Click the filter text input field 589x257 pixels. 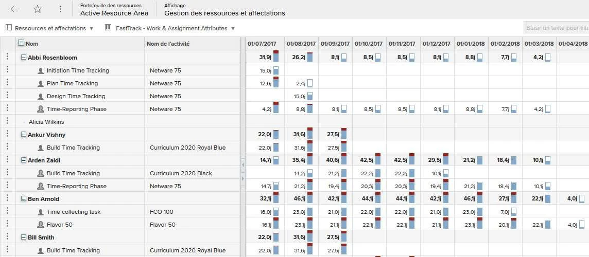[x=557, y=28]
